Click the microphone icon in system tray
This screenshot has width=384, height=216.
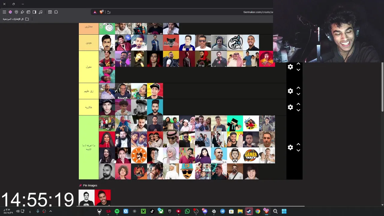[37, 211]
